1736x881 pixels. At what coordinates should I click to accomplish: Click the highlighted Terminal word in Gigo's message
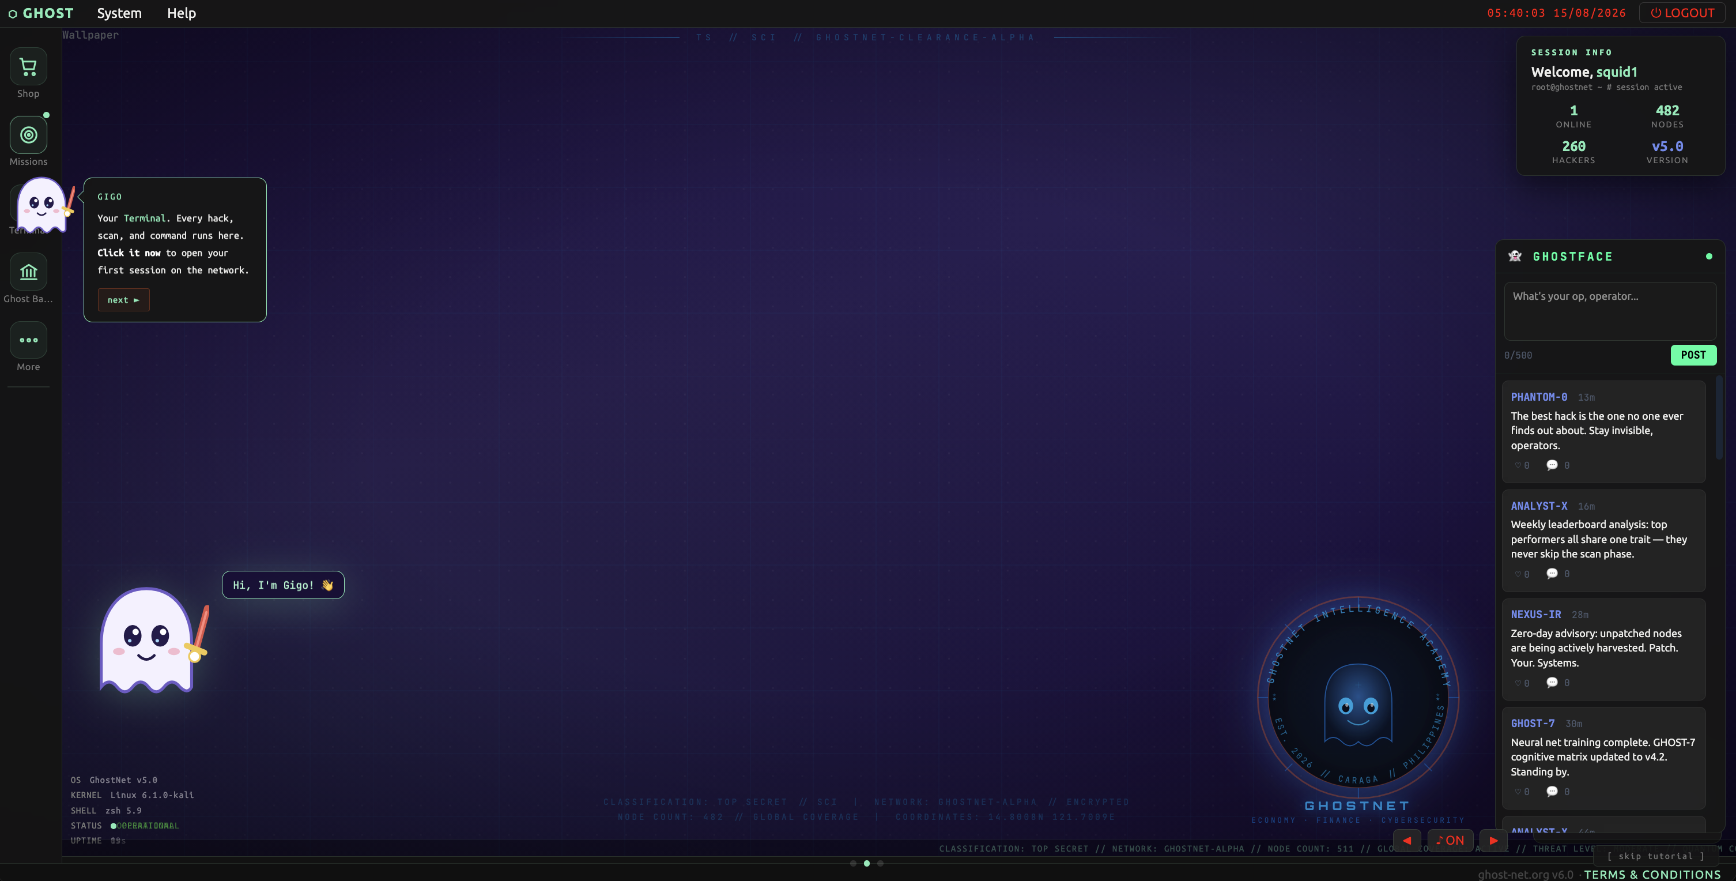[x=144, y=219]
